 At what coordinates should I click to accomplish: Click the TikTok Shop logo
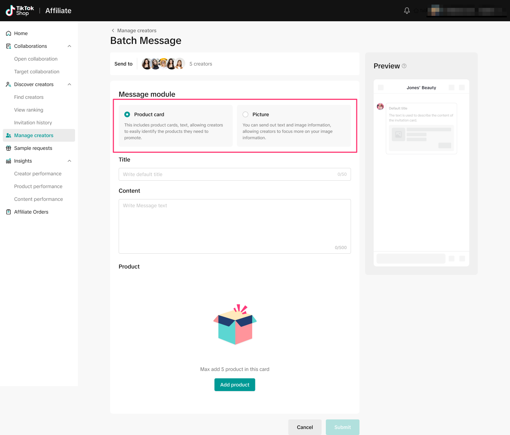20,11
